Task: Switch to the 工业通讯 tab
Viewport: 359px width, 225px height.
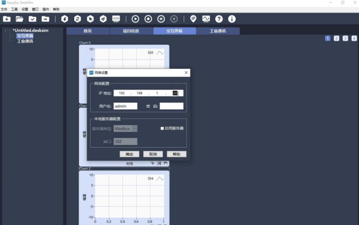Action: 218,31
